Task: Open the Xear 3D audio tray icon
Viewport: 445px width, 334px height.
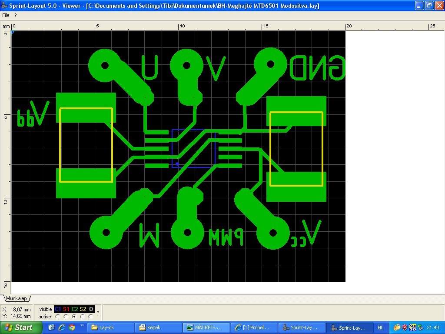Action: coord(413,327)
